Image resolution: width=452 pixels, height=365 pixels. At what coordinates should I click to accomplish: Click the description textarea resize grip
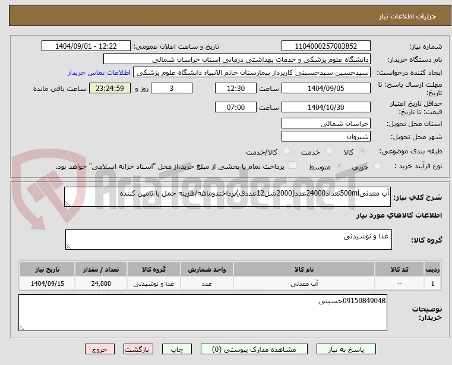[67, 204]
